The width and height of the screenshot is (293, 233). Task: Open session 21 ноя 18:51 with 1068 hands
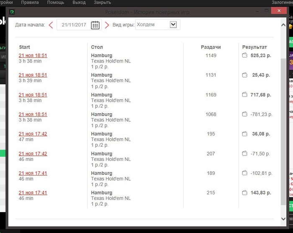(33, 114)
